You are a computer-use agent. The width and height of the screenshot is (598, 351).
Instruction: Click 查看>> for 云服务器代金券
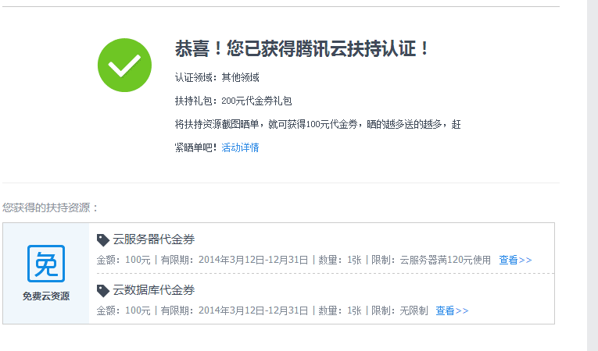pos(515,260)
